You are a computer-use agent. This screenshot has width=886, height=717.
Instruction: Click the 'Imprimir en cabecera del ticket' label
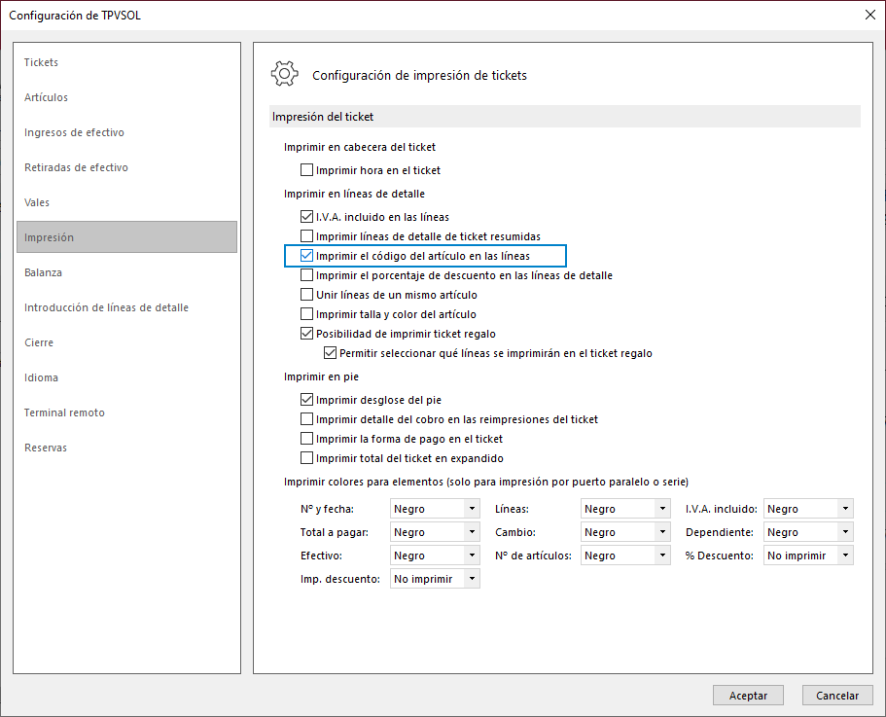tap(360, 147)
